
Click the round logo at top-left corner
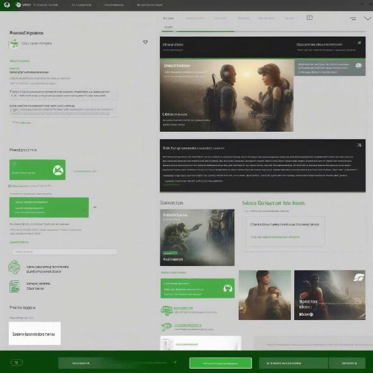(x=7, y=4)
